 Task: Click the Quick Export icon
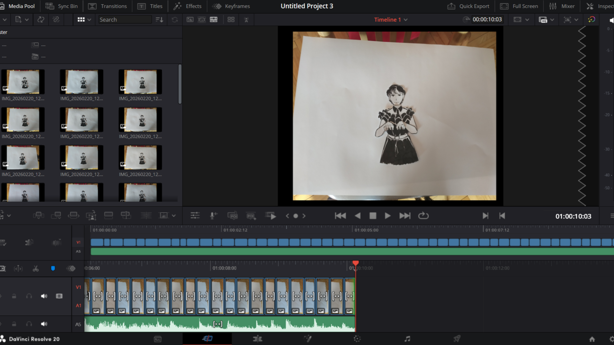pyautogui.click(x=451, y=6)
